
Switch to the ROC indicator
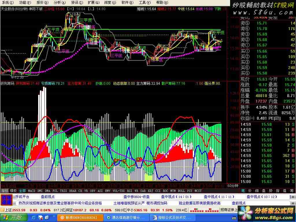166,191
